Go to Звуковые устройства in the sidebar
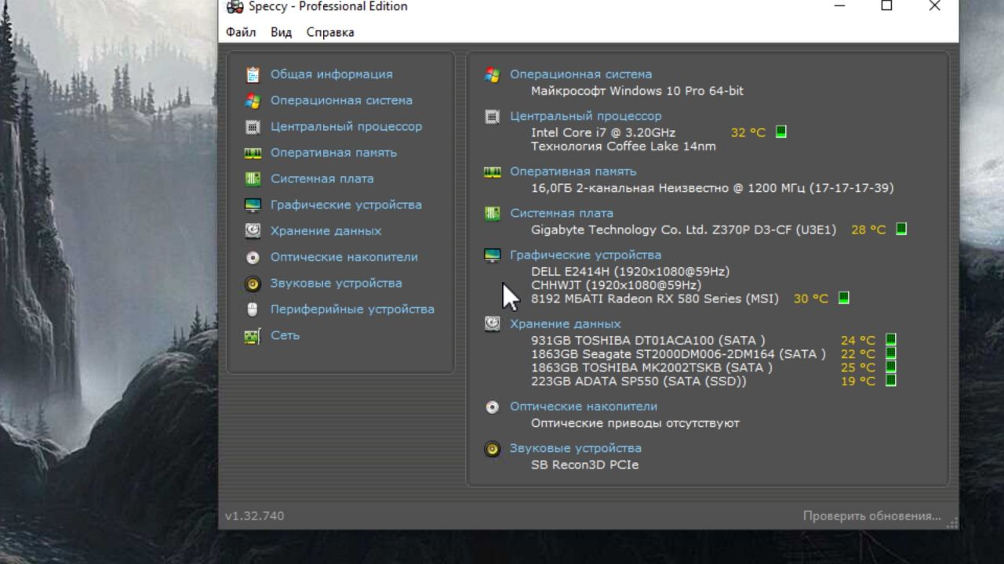Image resolution: width=1004 pixels, height=564 pixels. 336,283
